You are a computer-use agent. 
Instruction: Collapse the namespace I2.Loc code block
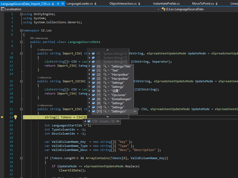[21, 30]
